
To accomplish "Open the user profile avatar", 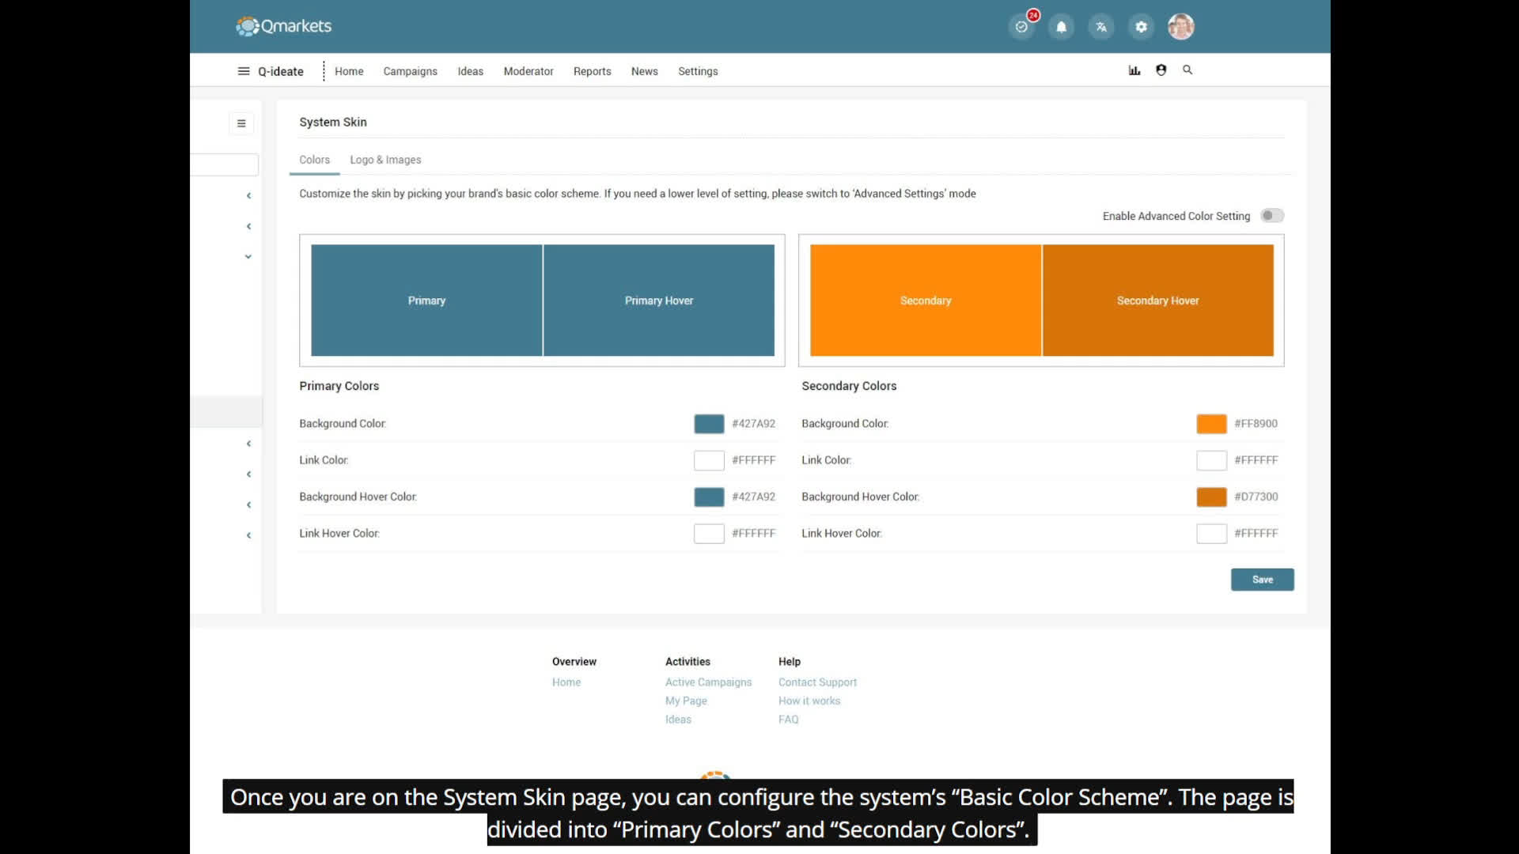I will pyautogui.click(x=1180, y=27).
